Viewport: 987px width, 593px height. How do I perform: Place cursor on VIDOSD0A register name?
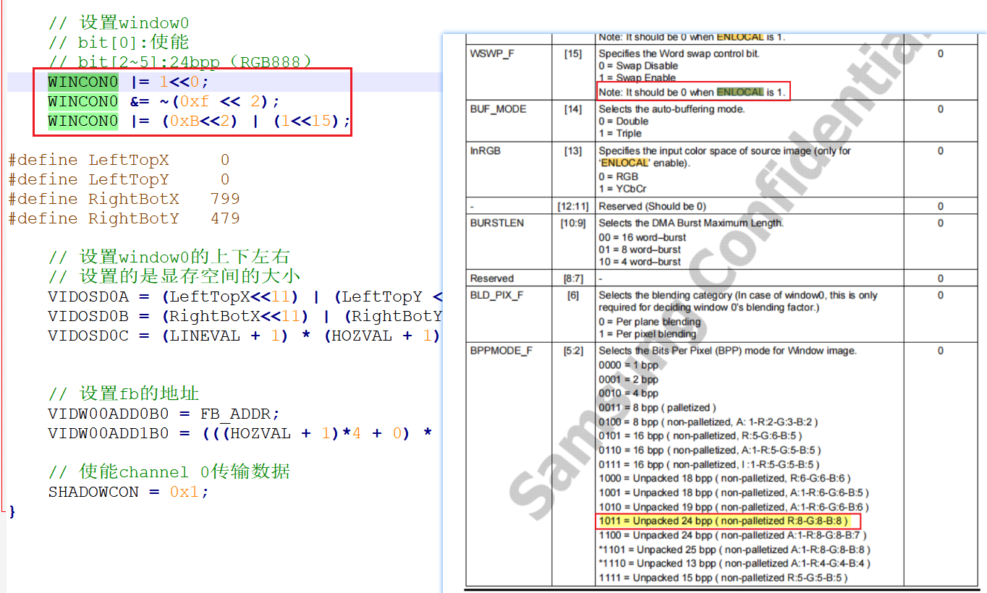(88, 296)
